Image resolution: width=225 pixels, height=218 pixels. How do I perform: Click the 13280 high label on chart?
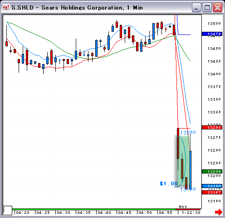click(x=188, y=132)
